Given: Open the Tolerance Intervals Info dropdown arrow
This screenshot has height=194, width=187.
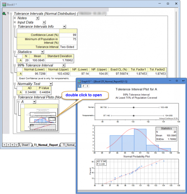Looking at the screenshot, I should (64, 26).
